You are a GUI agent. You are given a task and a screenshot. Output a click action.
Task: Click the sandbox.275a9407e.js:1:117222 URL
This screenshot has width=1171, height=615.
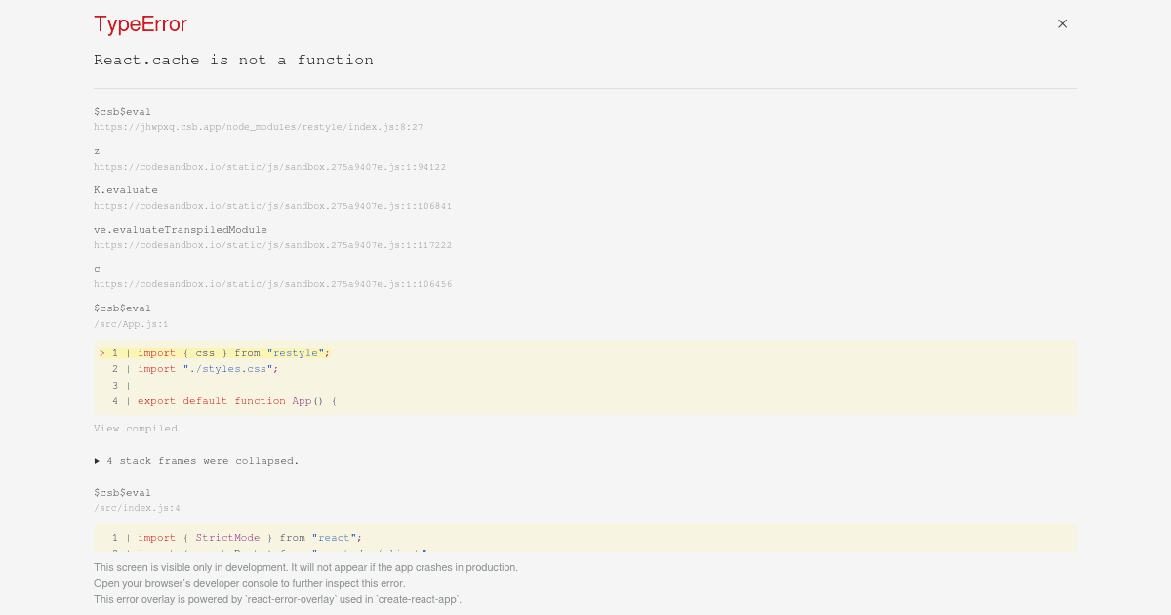click(273, 245)
